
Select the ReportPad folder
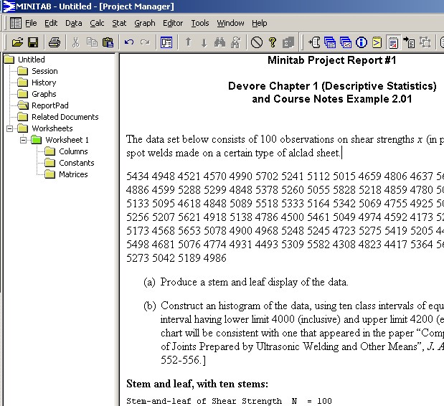coord(43,105)
